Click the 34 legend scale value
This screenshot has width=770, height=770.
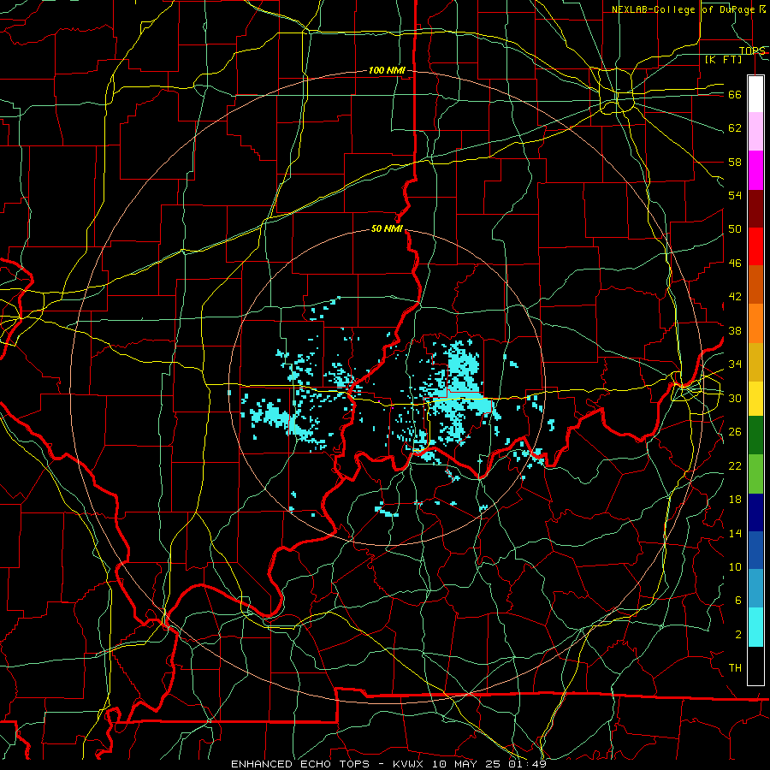pyautogui.click(x=735, y=364)
